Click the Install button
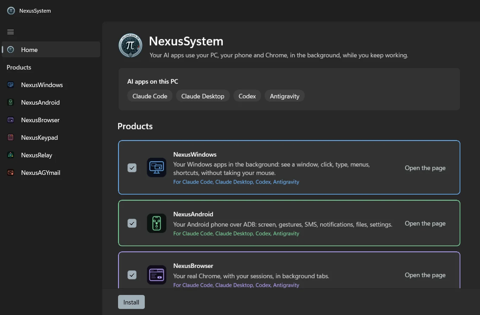This screenshot has width=480, height=315. (x=131, y=302)
